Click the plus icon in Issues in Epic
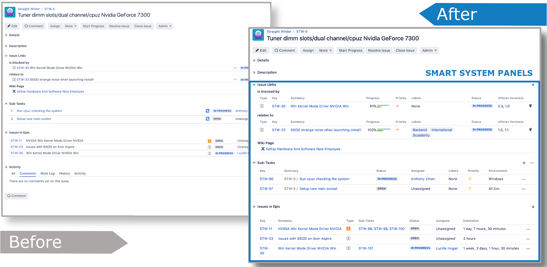Image resolution: width=547 pixels, height=267 pixels. (533, 207)
